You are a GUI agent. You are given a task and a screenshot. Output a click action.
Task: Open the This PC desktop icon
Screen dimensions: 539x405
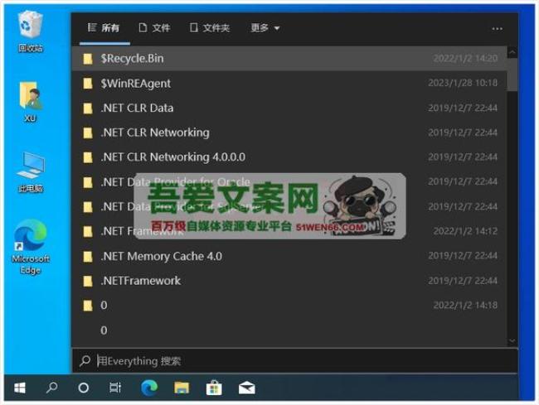31,172
